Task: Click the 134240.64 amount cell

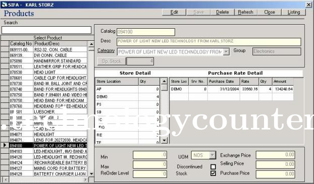Action: tap(283, 89)
